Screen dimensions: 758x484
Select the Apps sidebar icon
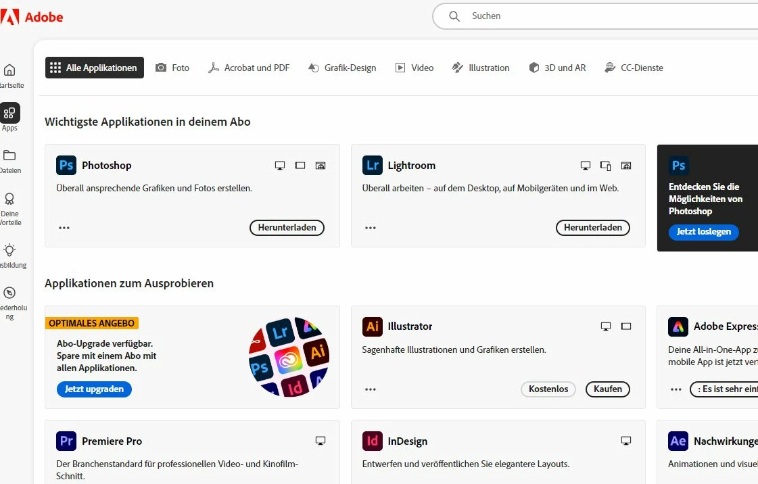pos(9,113)
